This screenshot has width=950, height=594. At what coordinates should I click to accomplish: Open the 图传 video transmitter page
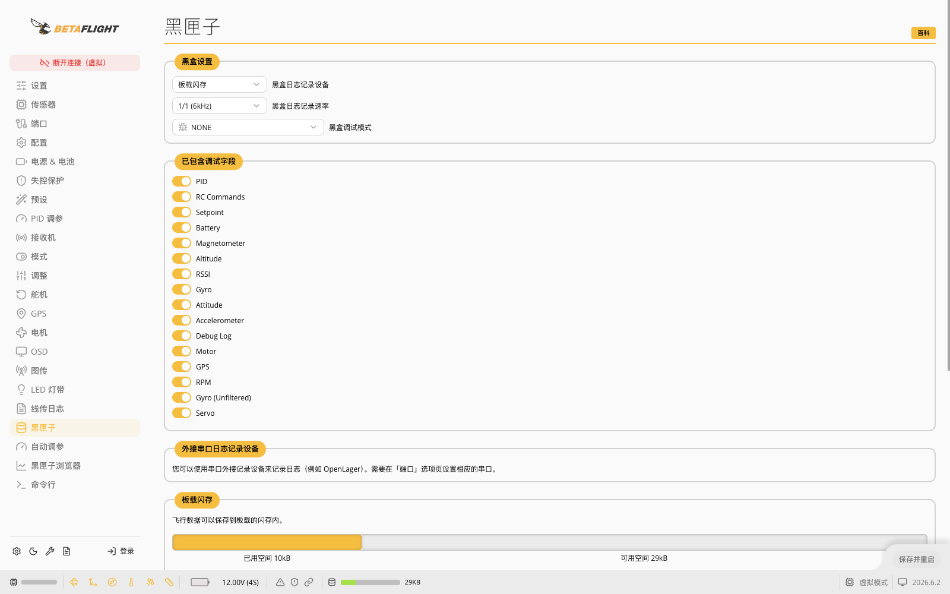[x=75, y=371]
